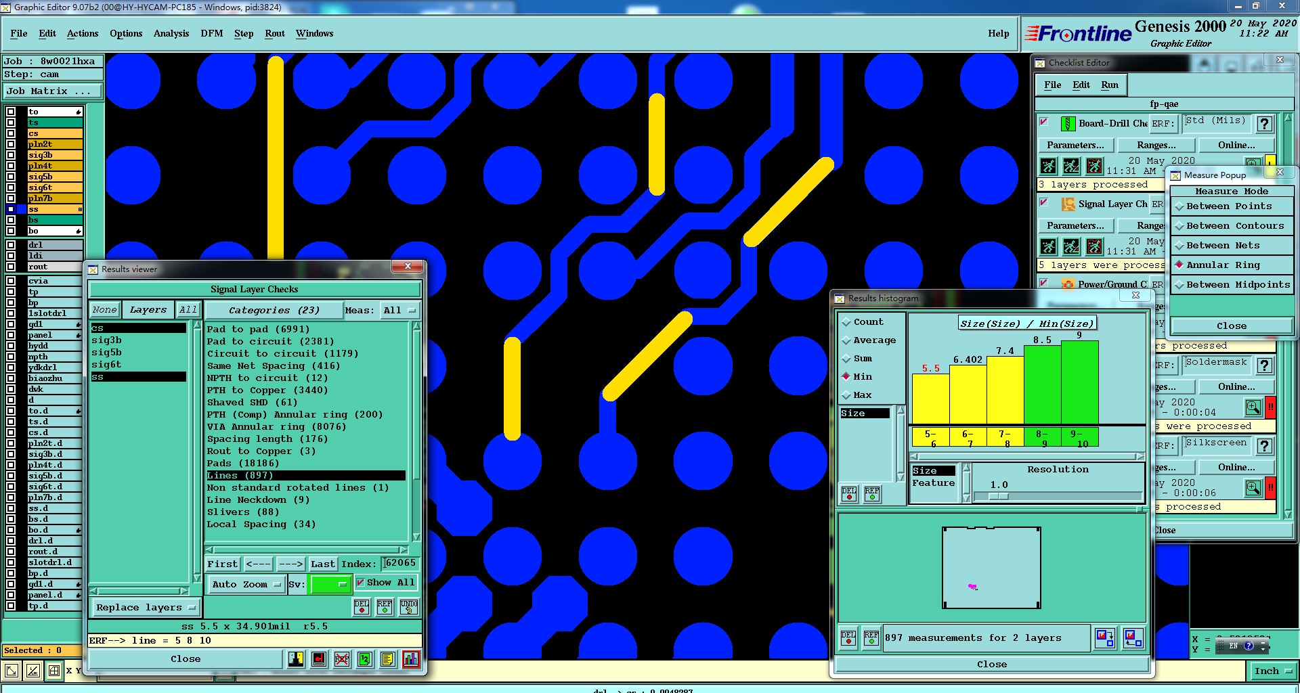This screenshot has height=693, width=1300.
Task: Click the REF icon in Results viewer
Action: click(x=385, y=606)
